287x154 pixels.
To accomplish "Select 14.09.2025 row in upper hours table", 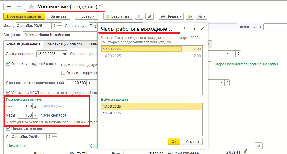I will point(152,56).
